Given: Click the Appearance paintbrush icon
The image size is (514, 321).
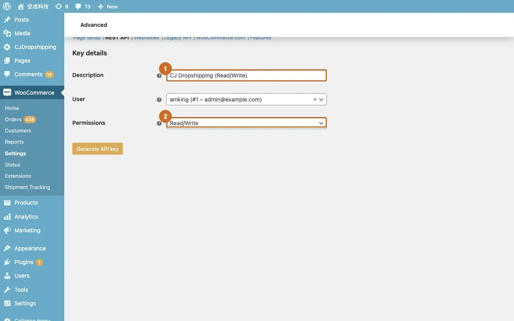Looking at the screenshot, I should [x=7, y=248].
